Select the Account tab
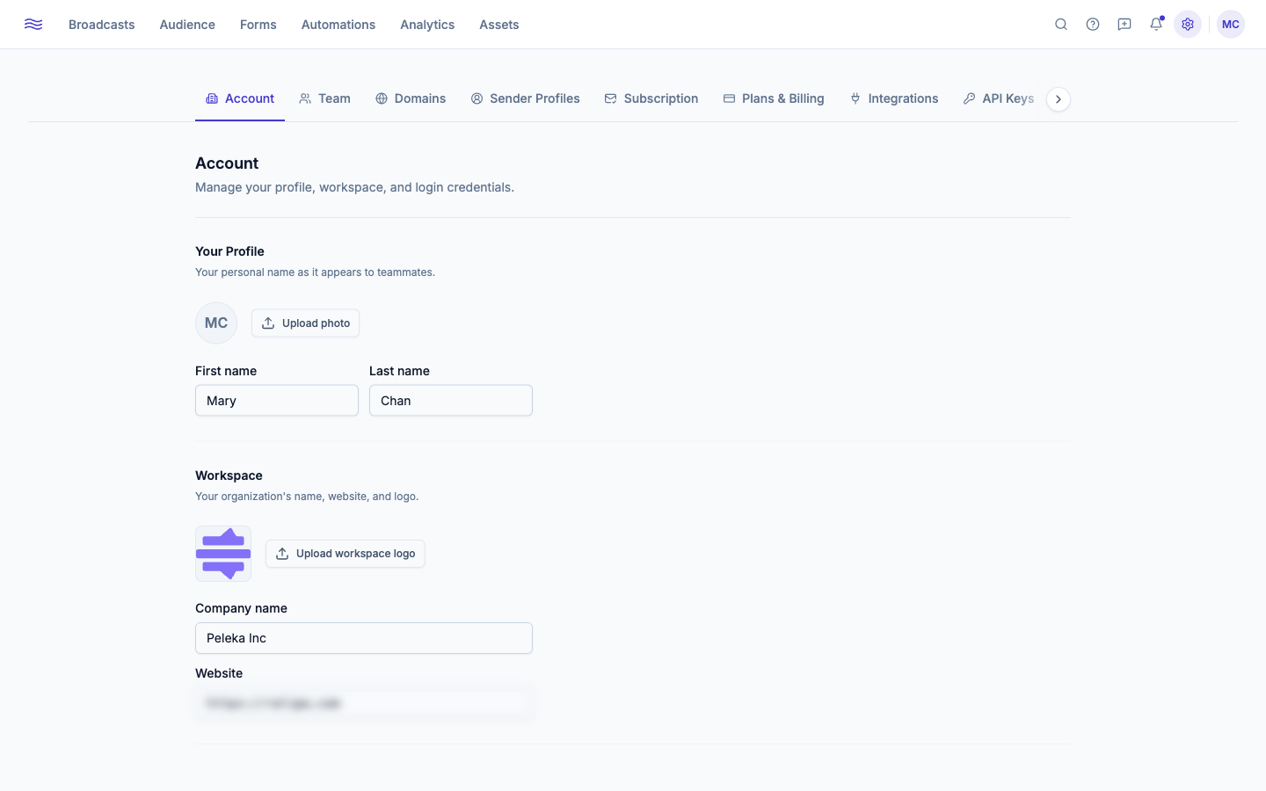The width and height of the screenshot is (1266, 791). (240, 98)
